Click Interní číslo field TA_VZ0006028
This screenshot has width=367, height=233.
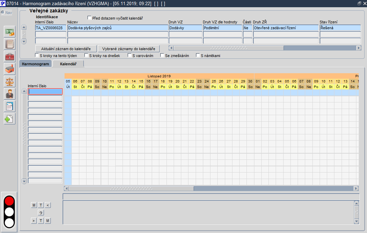coord(51,28)
